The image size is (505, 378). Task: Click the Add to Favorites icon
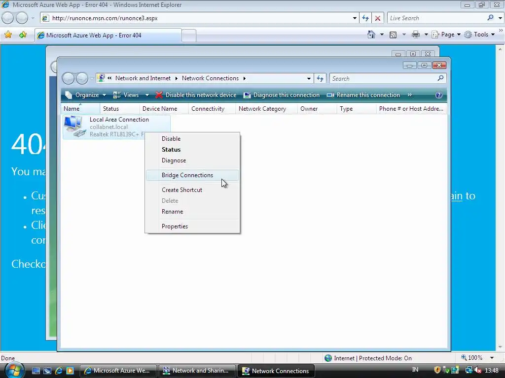23,35
